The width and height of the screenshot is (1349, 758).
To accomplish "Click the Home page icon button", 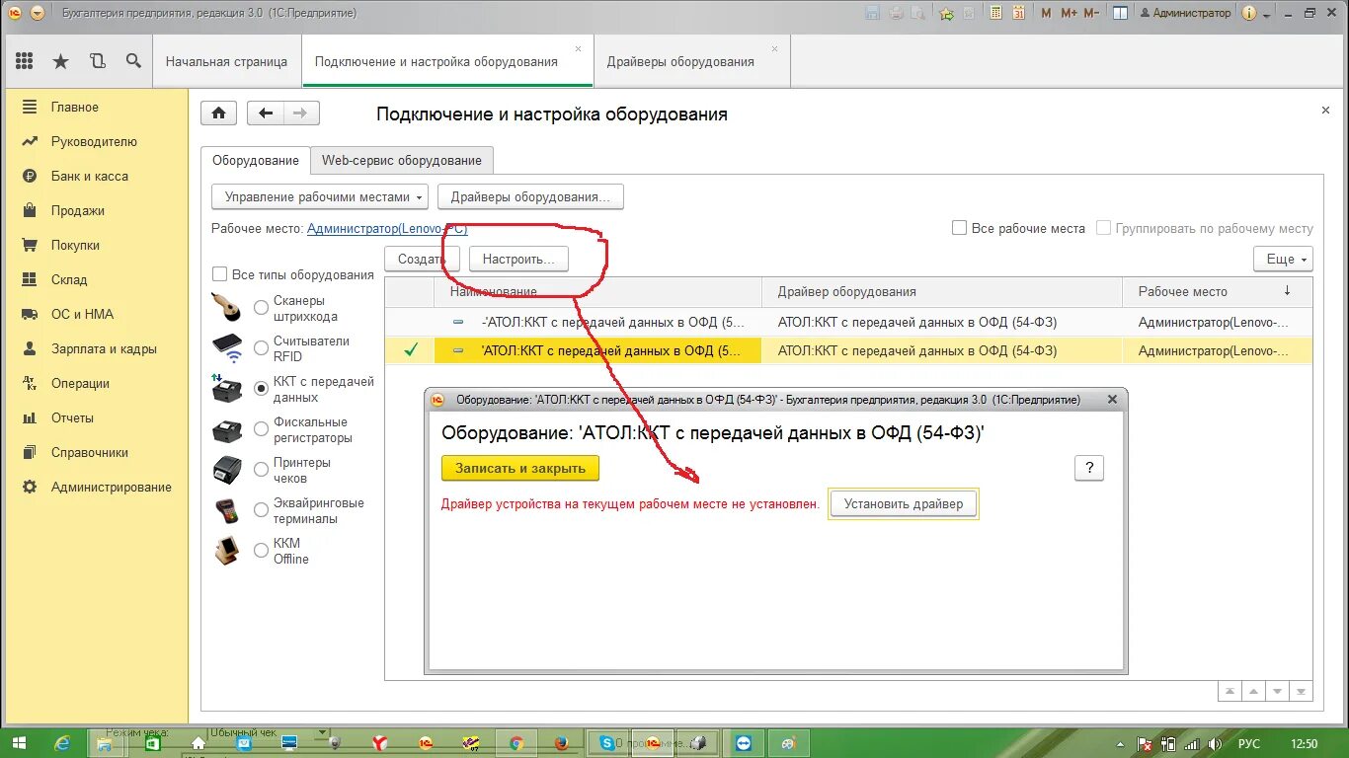I will [x=218, y=114].
